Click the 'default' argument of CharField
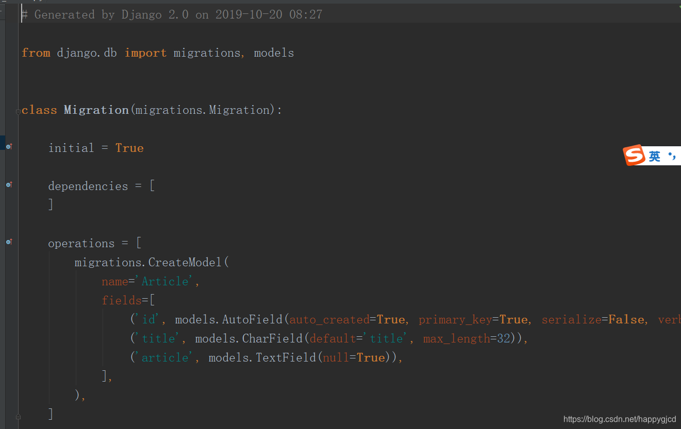The width and height of the screenshot is (681, 429). tap(333, 339)
